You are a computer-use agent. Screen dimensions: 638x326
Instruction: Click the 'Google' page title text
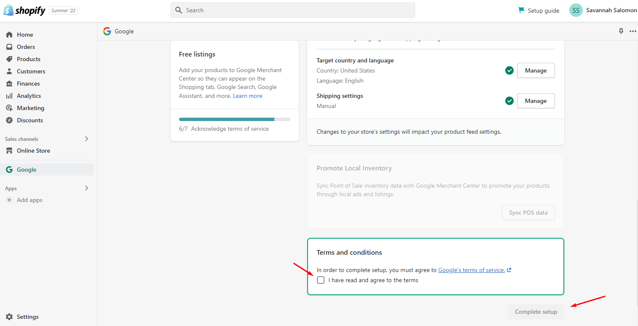click(124, 31)
